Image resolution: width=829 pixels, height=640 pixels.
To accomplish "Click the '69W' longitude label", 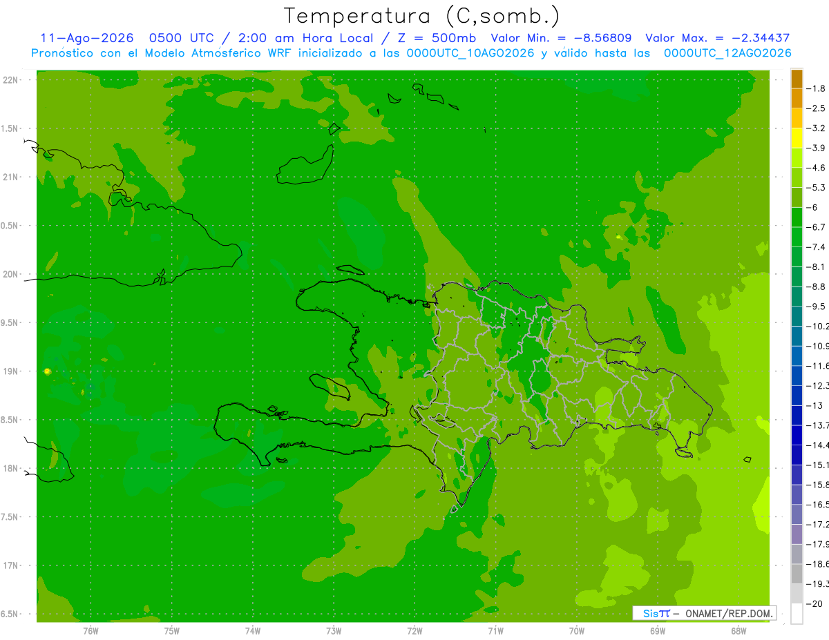I will tap(658, 631).
